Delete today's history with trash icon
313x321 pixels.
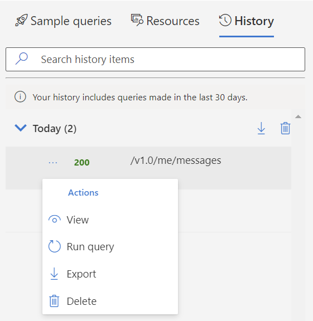coord(285,128)
